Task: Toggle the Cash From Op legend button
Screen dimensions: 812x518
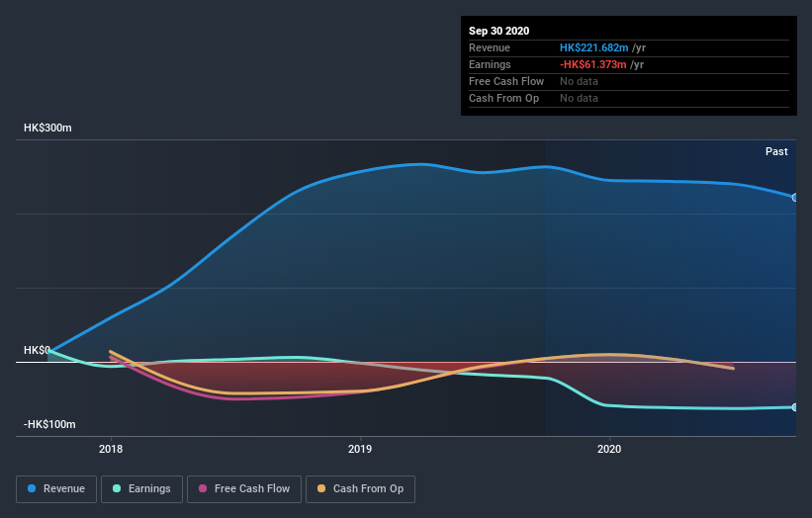Action: coord(360,489)
